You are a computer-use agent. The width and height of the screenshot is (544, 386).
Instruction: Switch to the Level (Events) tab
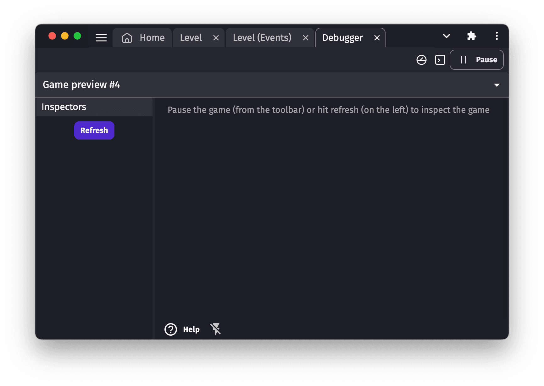262,38
